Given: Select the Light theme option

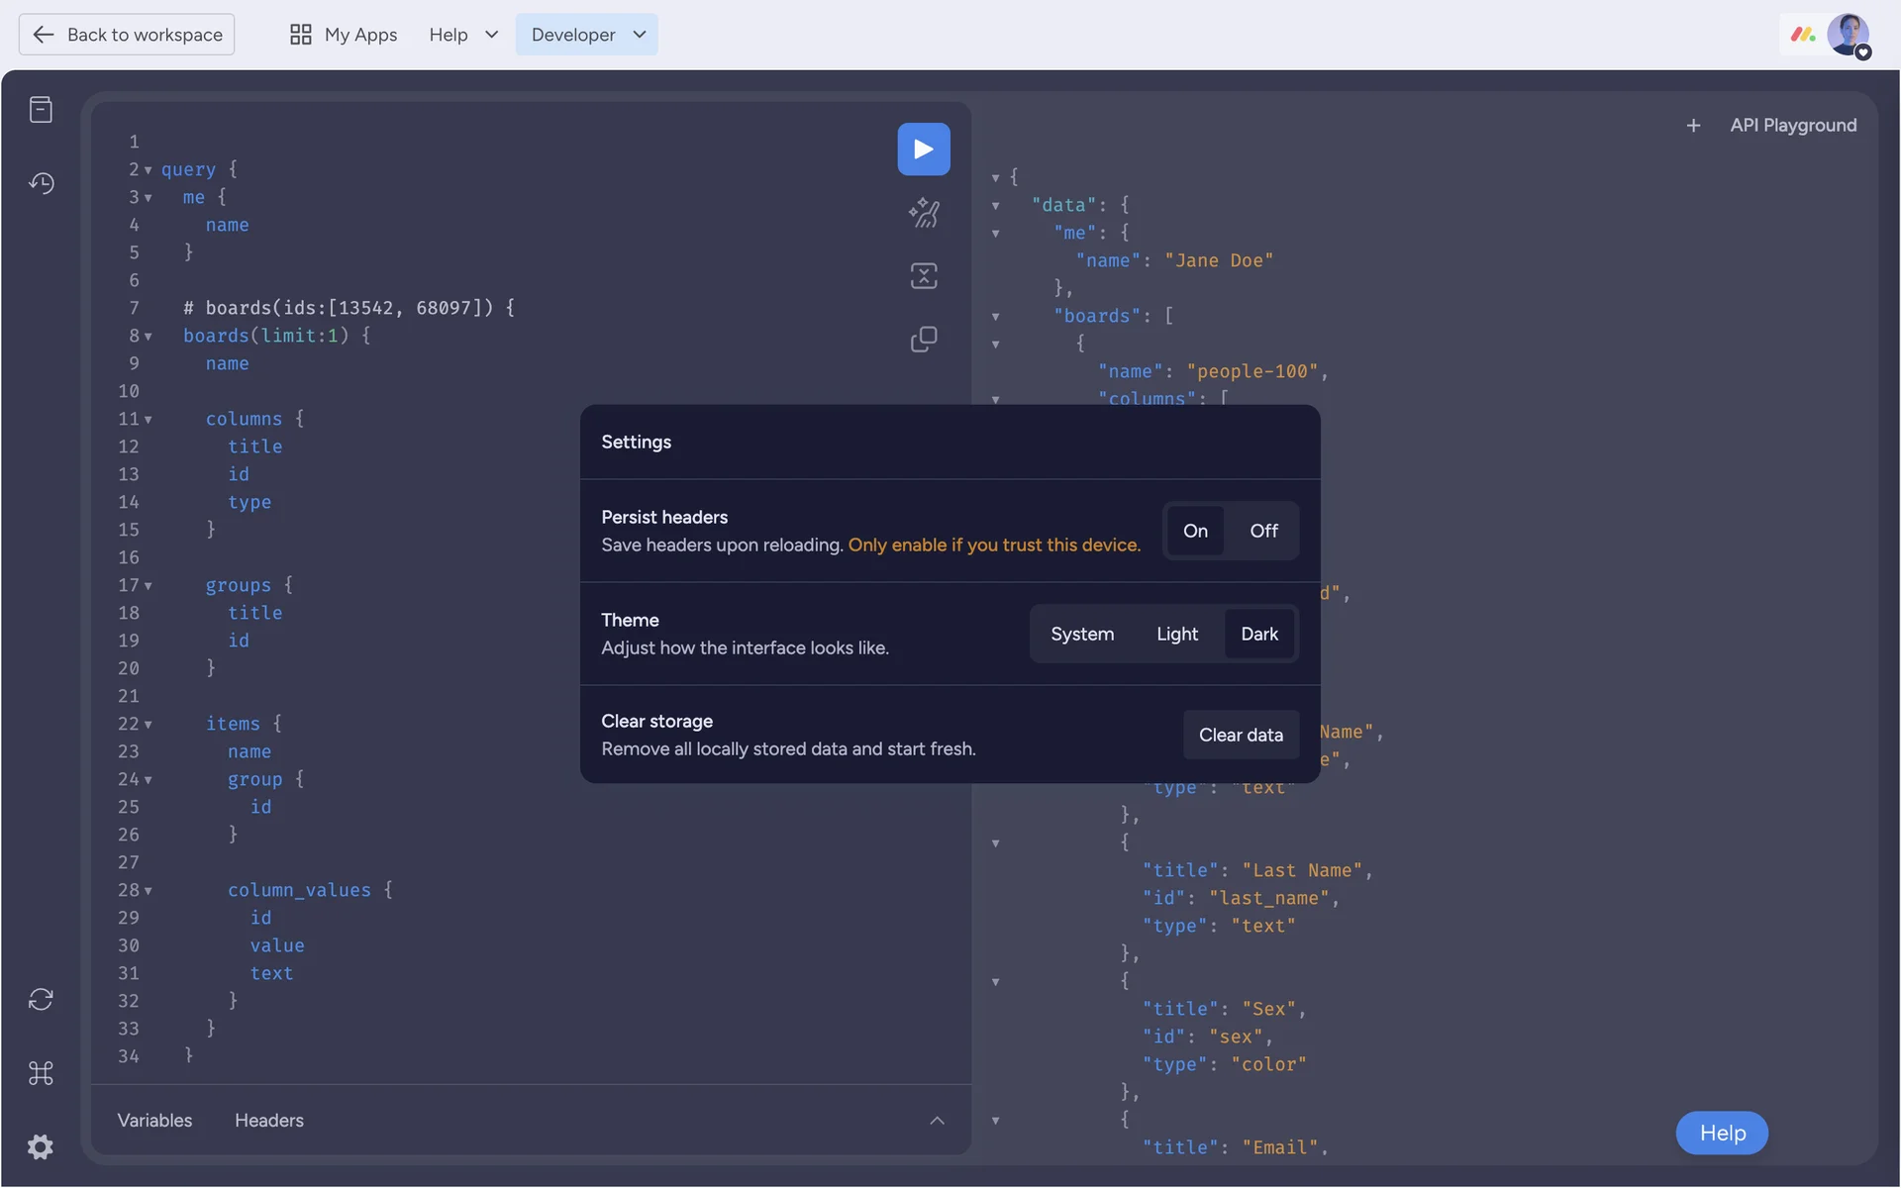Looking at the screenshot, I should [1176, 634].
